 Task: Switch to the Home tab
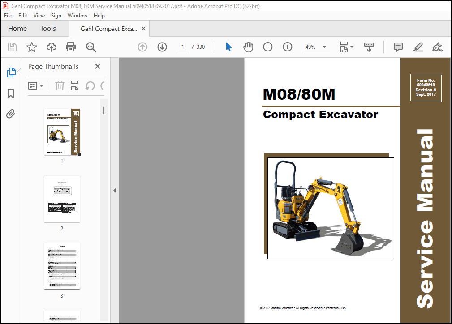click(x=17, y=29)
